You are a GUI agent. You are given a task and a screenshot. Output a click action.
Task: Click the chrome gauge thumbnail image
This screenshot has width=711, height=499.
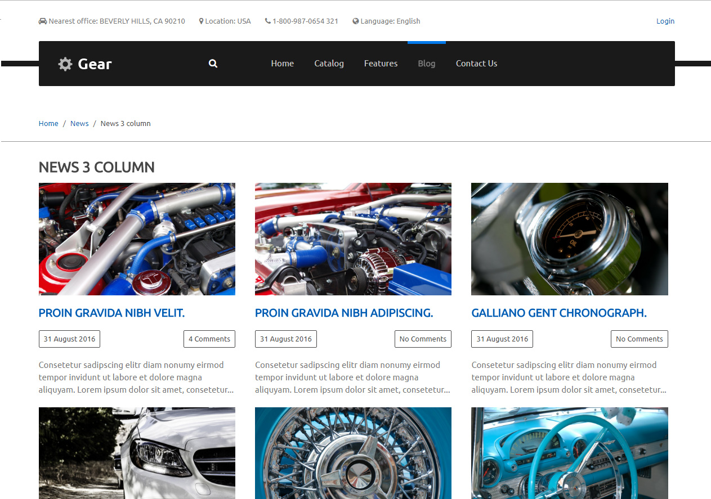[569, 239]
